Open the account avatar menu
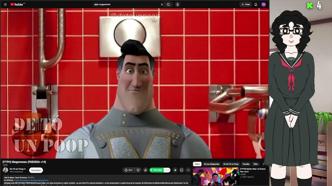Viewport: 332px width, 186px height. pos(264,4)
